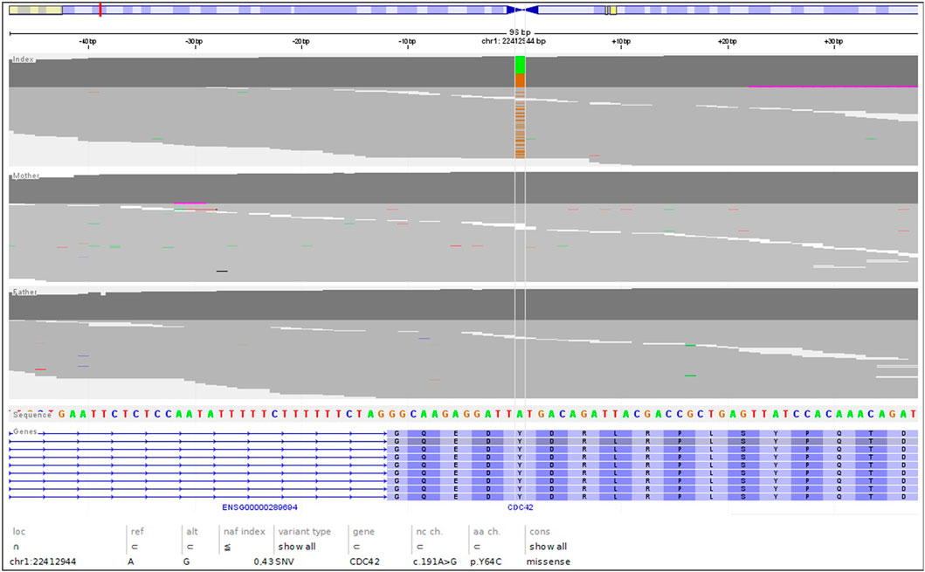The image size is (925, 572).
Task: Click the ∩ filter operator under loc
Action: [x=16, y=547]
